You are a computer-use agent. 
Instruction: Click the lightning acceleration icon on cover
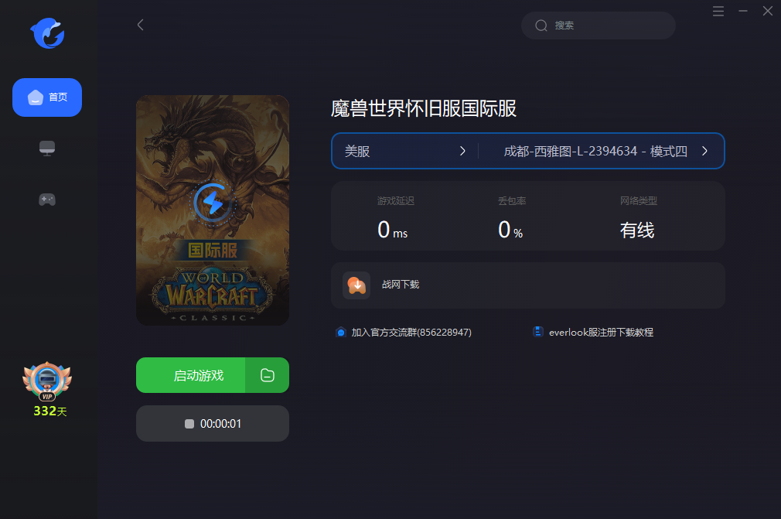(x=213, y=202)
